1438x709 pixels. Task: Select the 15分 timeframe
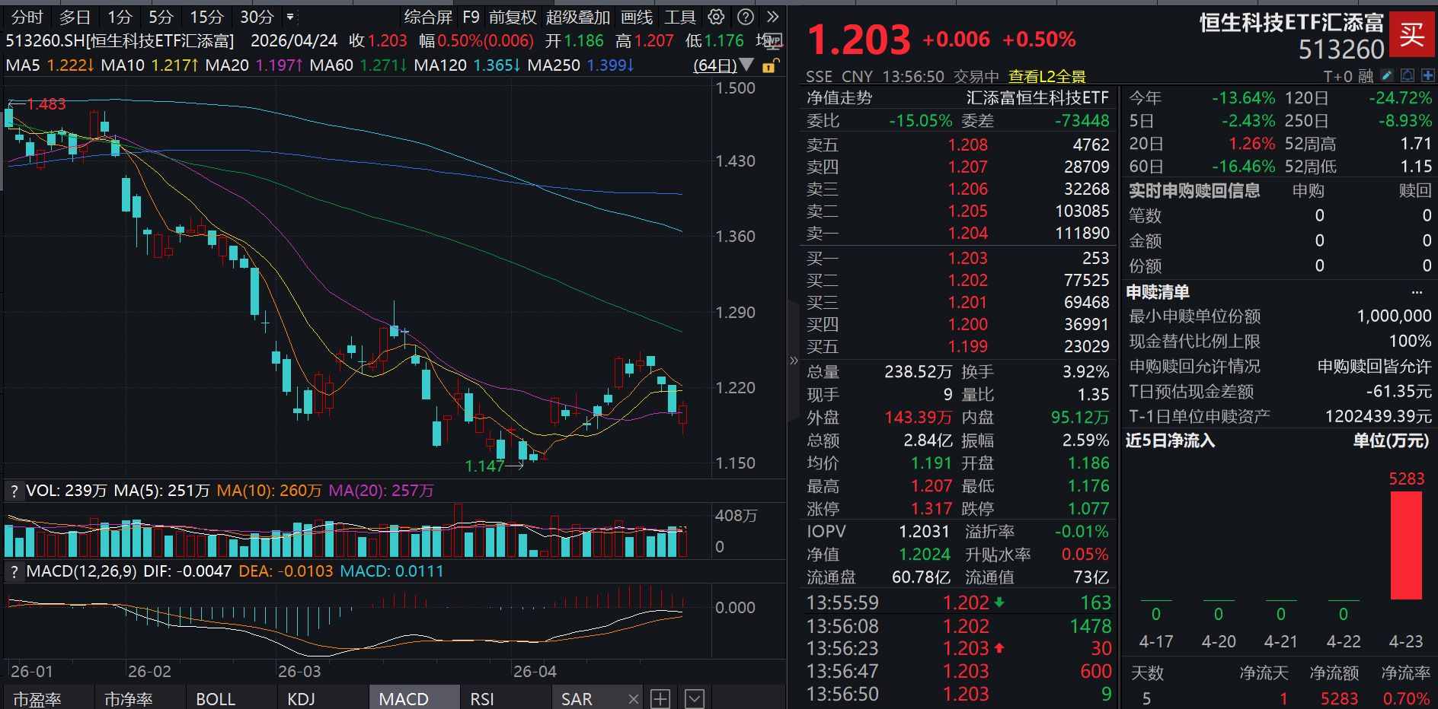[x=206, y=17]
